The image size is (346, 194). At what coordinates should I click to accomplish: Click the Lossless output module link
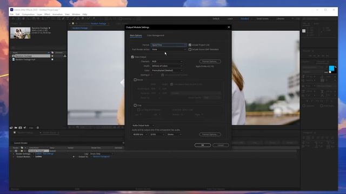(38, 157)
